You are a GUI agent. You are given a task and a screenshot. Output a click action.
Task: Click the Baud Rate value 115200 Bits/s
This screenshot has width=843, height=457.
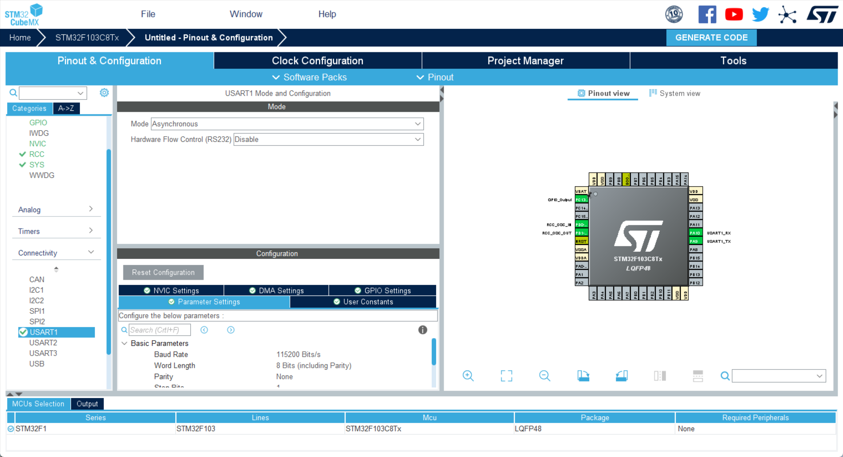[298, 355]
